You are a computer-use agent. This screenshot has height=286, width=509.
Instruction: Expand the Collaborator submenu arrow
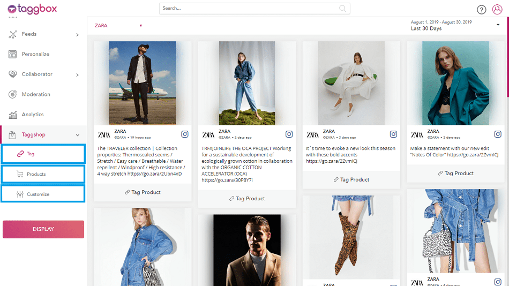click(77, 75)
